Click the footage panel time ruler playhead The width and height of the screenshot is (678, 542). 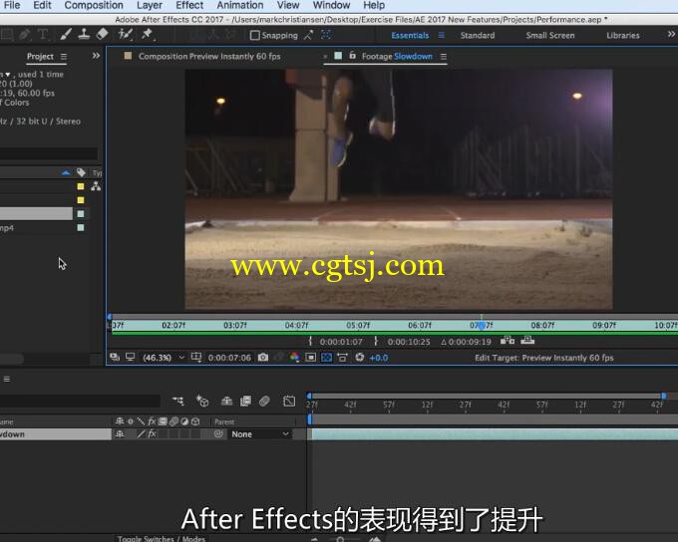tap(482, 326)
